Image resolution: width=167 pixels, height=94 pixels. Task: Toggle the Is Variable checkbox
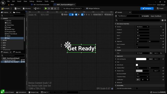(141, 16)
